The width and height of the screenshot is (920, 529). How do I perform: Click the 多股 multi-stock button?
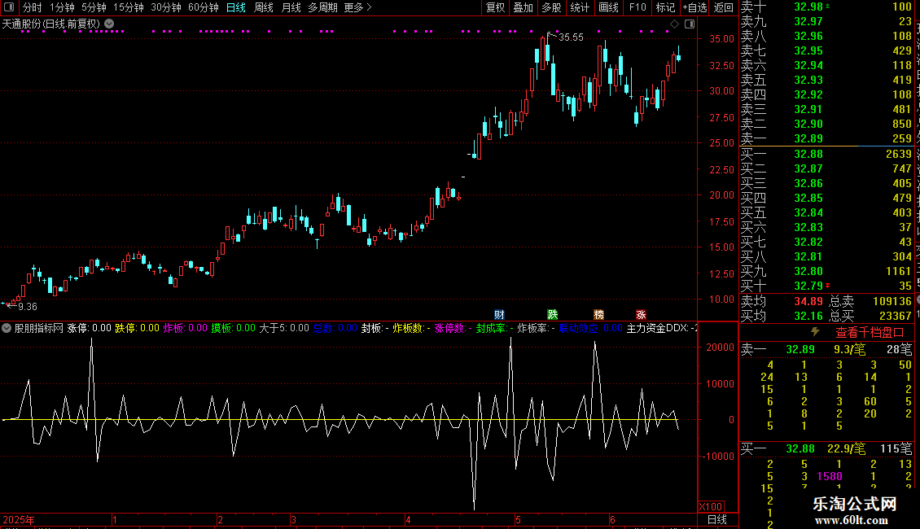click(x=551, y=7)
